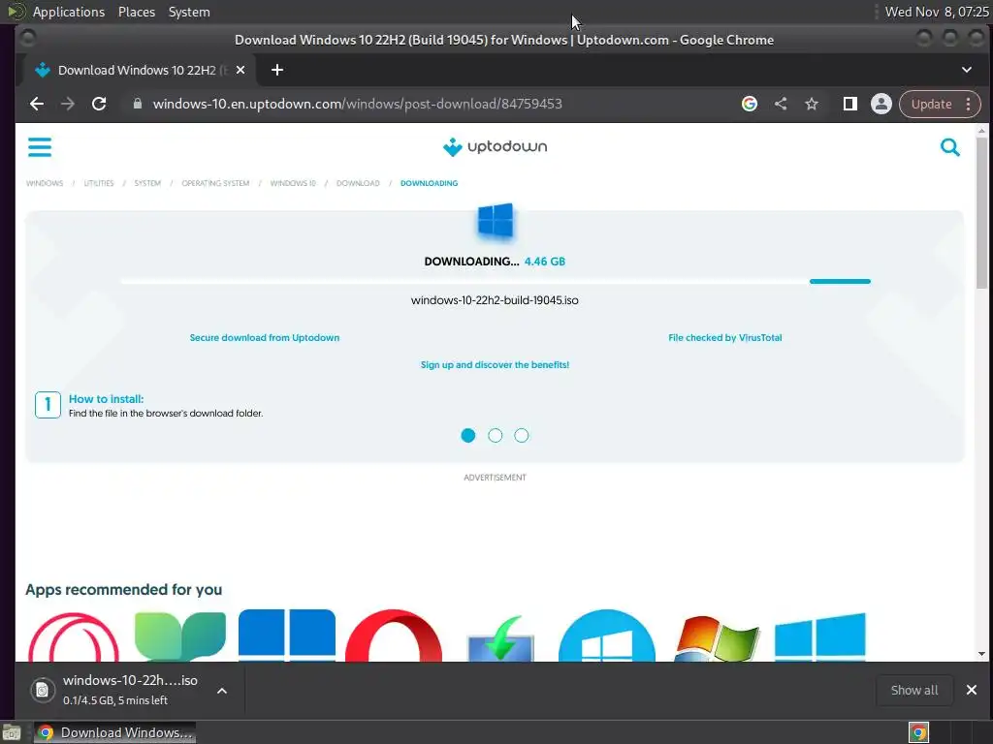993x744 pixels.
Task: Open the round blue Windows logo app
Action: (607, 635)
